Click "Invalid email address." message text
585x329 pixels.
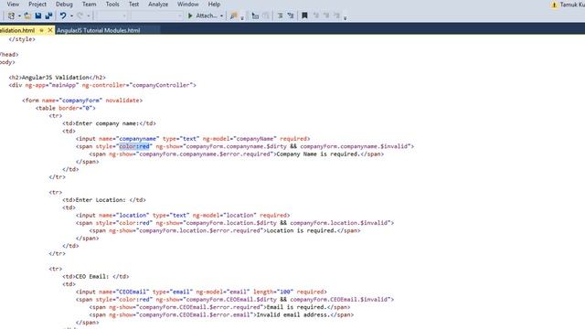click(292, 314)
